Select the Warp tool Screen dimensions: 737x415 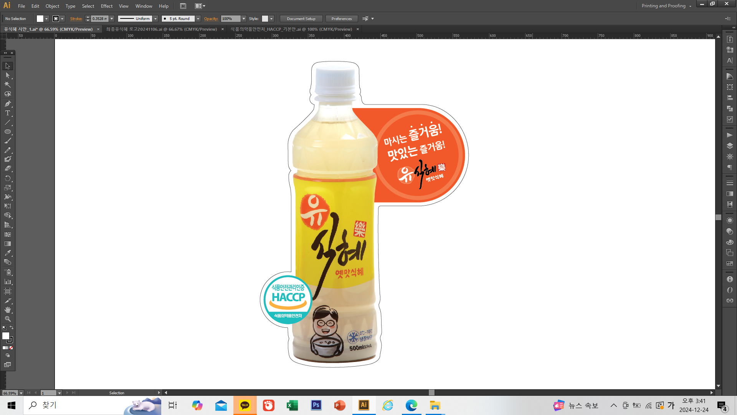8,197
